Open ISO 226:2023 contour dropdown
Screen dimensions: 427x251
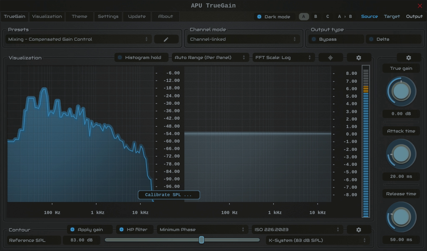[297, 230]
